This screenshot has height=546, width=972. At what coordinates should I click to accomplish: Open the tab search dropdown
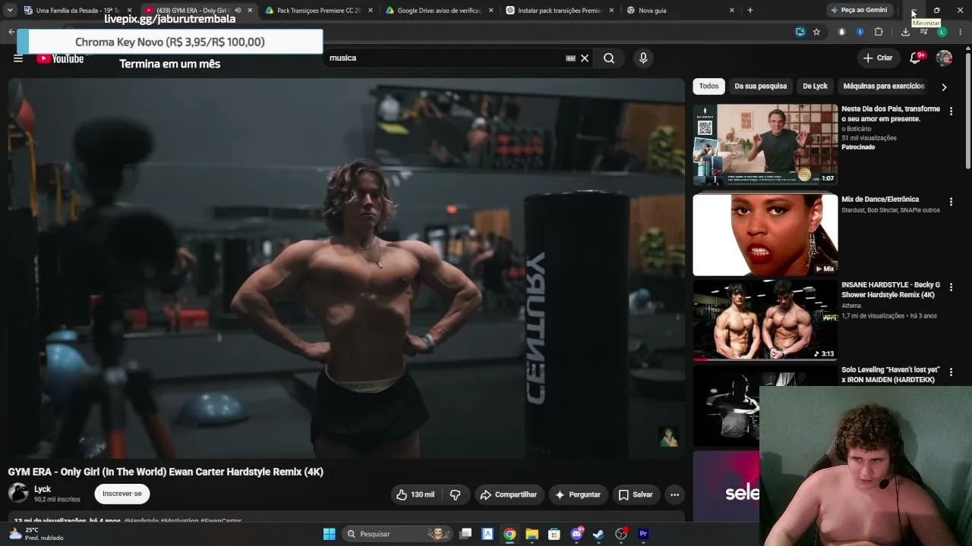(10, 11)
